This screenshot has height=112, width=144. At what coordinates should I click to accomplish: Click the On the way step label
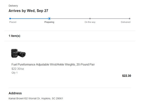[x=90, y=22]
